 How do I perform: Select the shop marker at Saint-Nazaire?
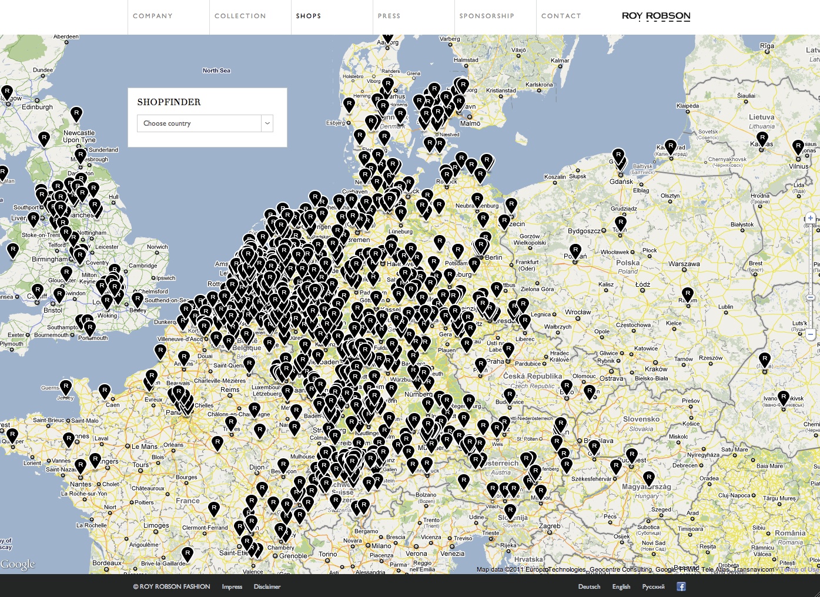tap(81, 467)
